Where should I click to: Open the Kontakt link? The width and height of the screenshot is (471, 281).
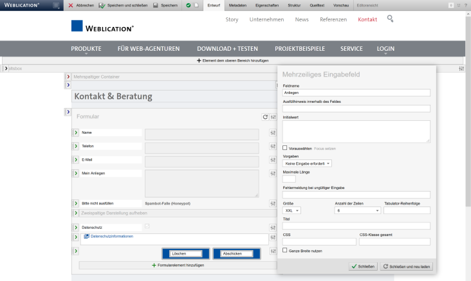pyautogui.click(x=367, y=19)
